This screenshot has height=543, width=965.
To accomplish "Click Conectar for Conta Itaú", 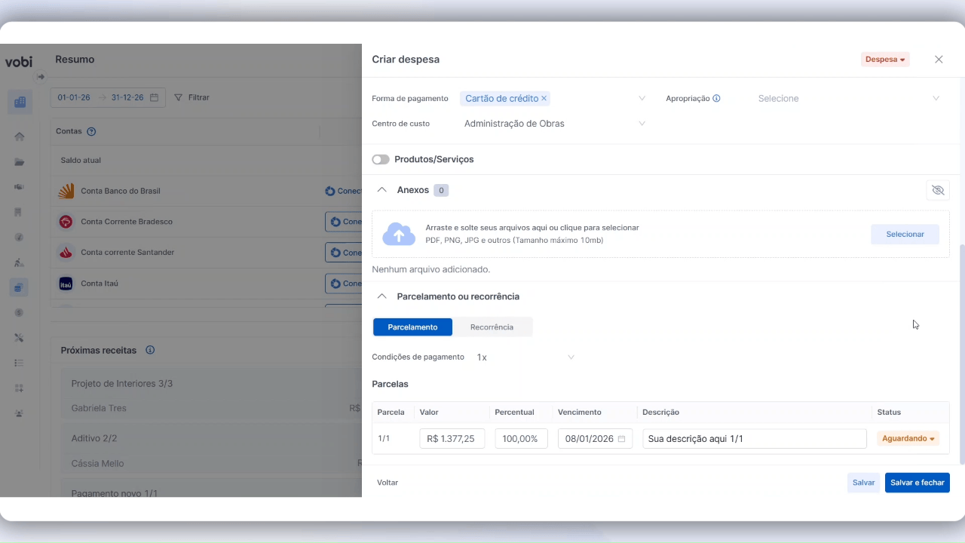I will pyautogui.click(x=344, y=284).
